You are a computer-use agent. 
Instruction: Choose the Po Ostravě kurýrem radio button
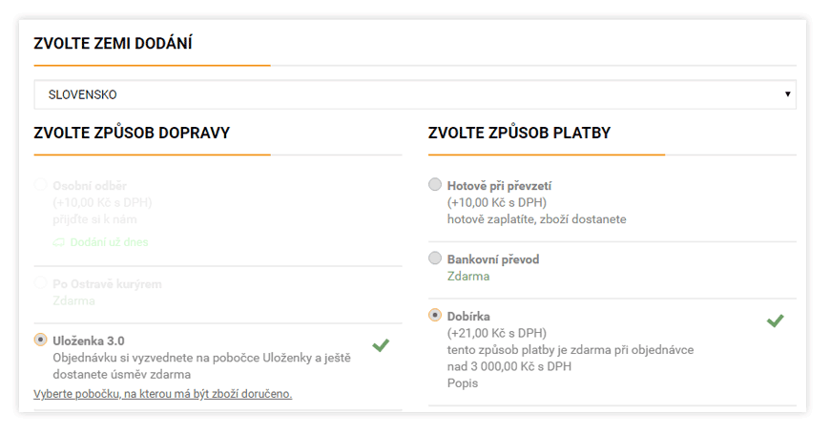[40, 282]
